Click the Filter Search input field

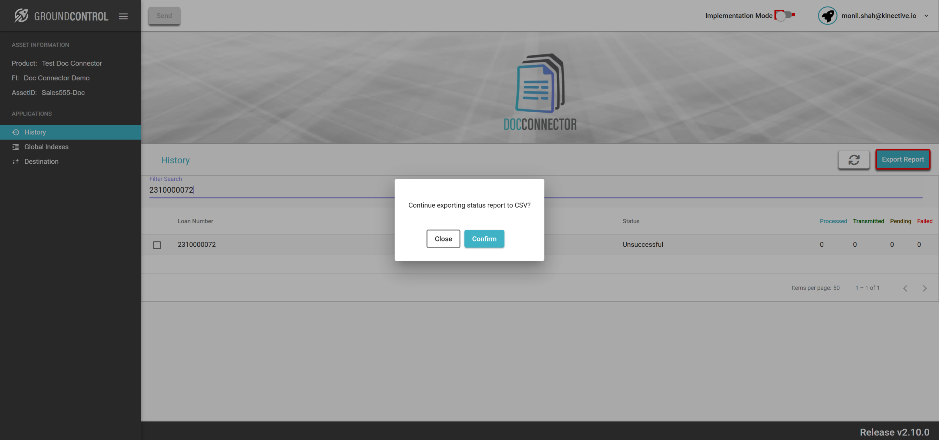pos(270,190)
